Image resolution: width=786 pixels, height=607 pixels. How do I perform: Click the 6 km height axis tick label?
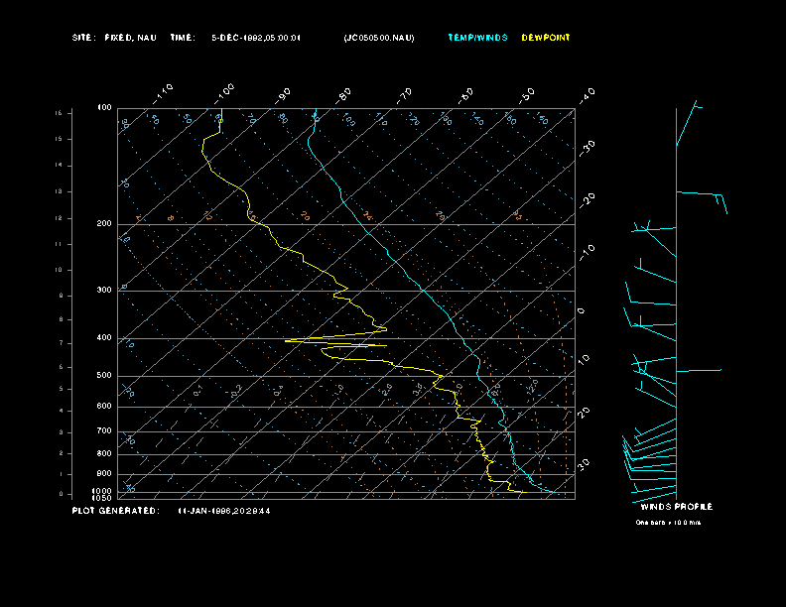62,367
